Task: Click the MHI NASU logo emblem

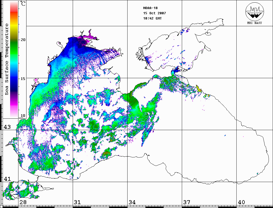Action: point(255,11)
